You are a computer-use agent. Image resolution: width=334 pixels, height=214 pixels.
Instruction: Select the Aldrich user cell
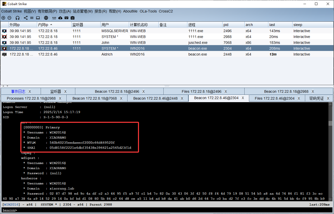(x=115, y=54)
